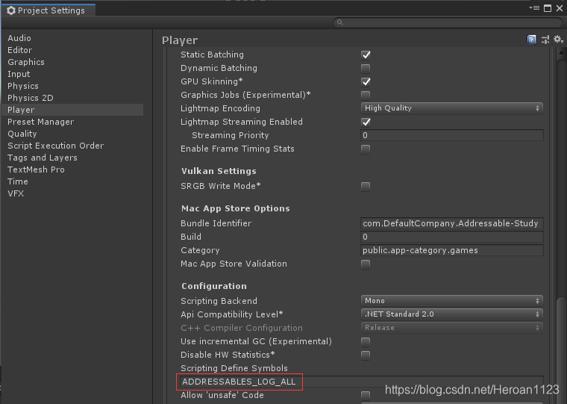Image resolution: width=567 pixels, height=404 pixels.
Task: Open the Player settings gear menu
Action: (558, 40)
